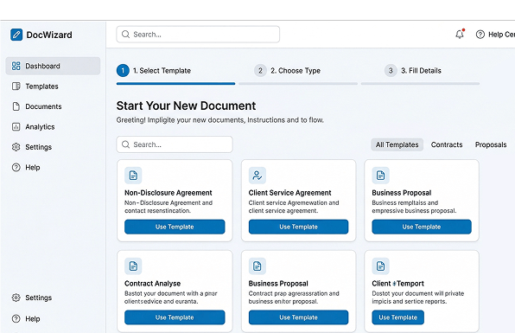
Task: Click progress bar under Fill Details step
Action: (421, 84)
